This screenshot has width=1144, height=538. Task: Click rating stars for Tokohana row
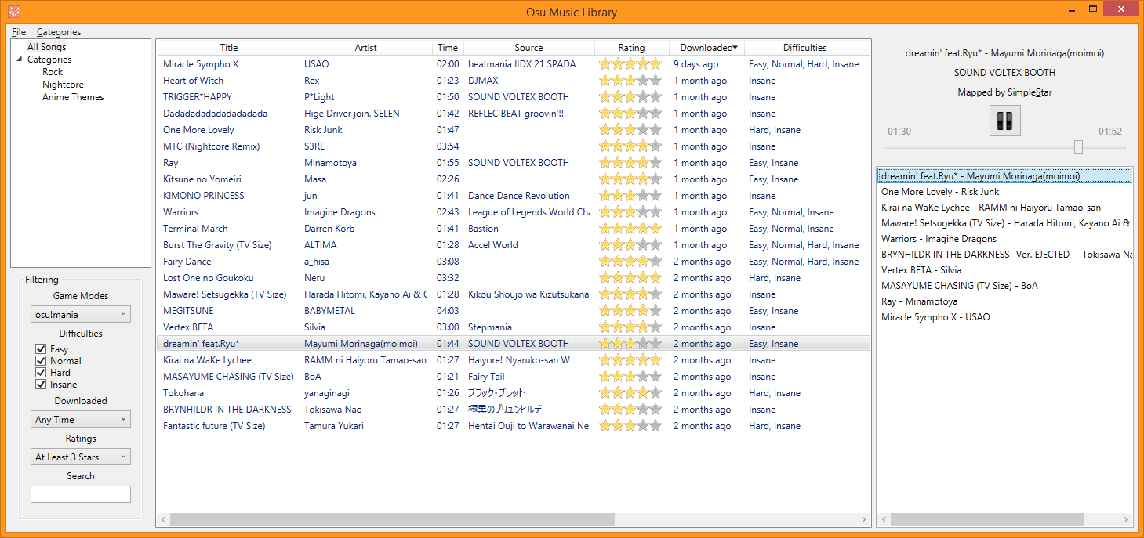(x=630, y=393)
